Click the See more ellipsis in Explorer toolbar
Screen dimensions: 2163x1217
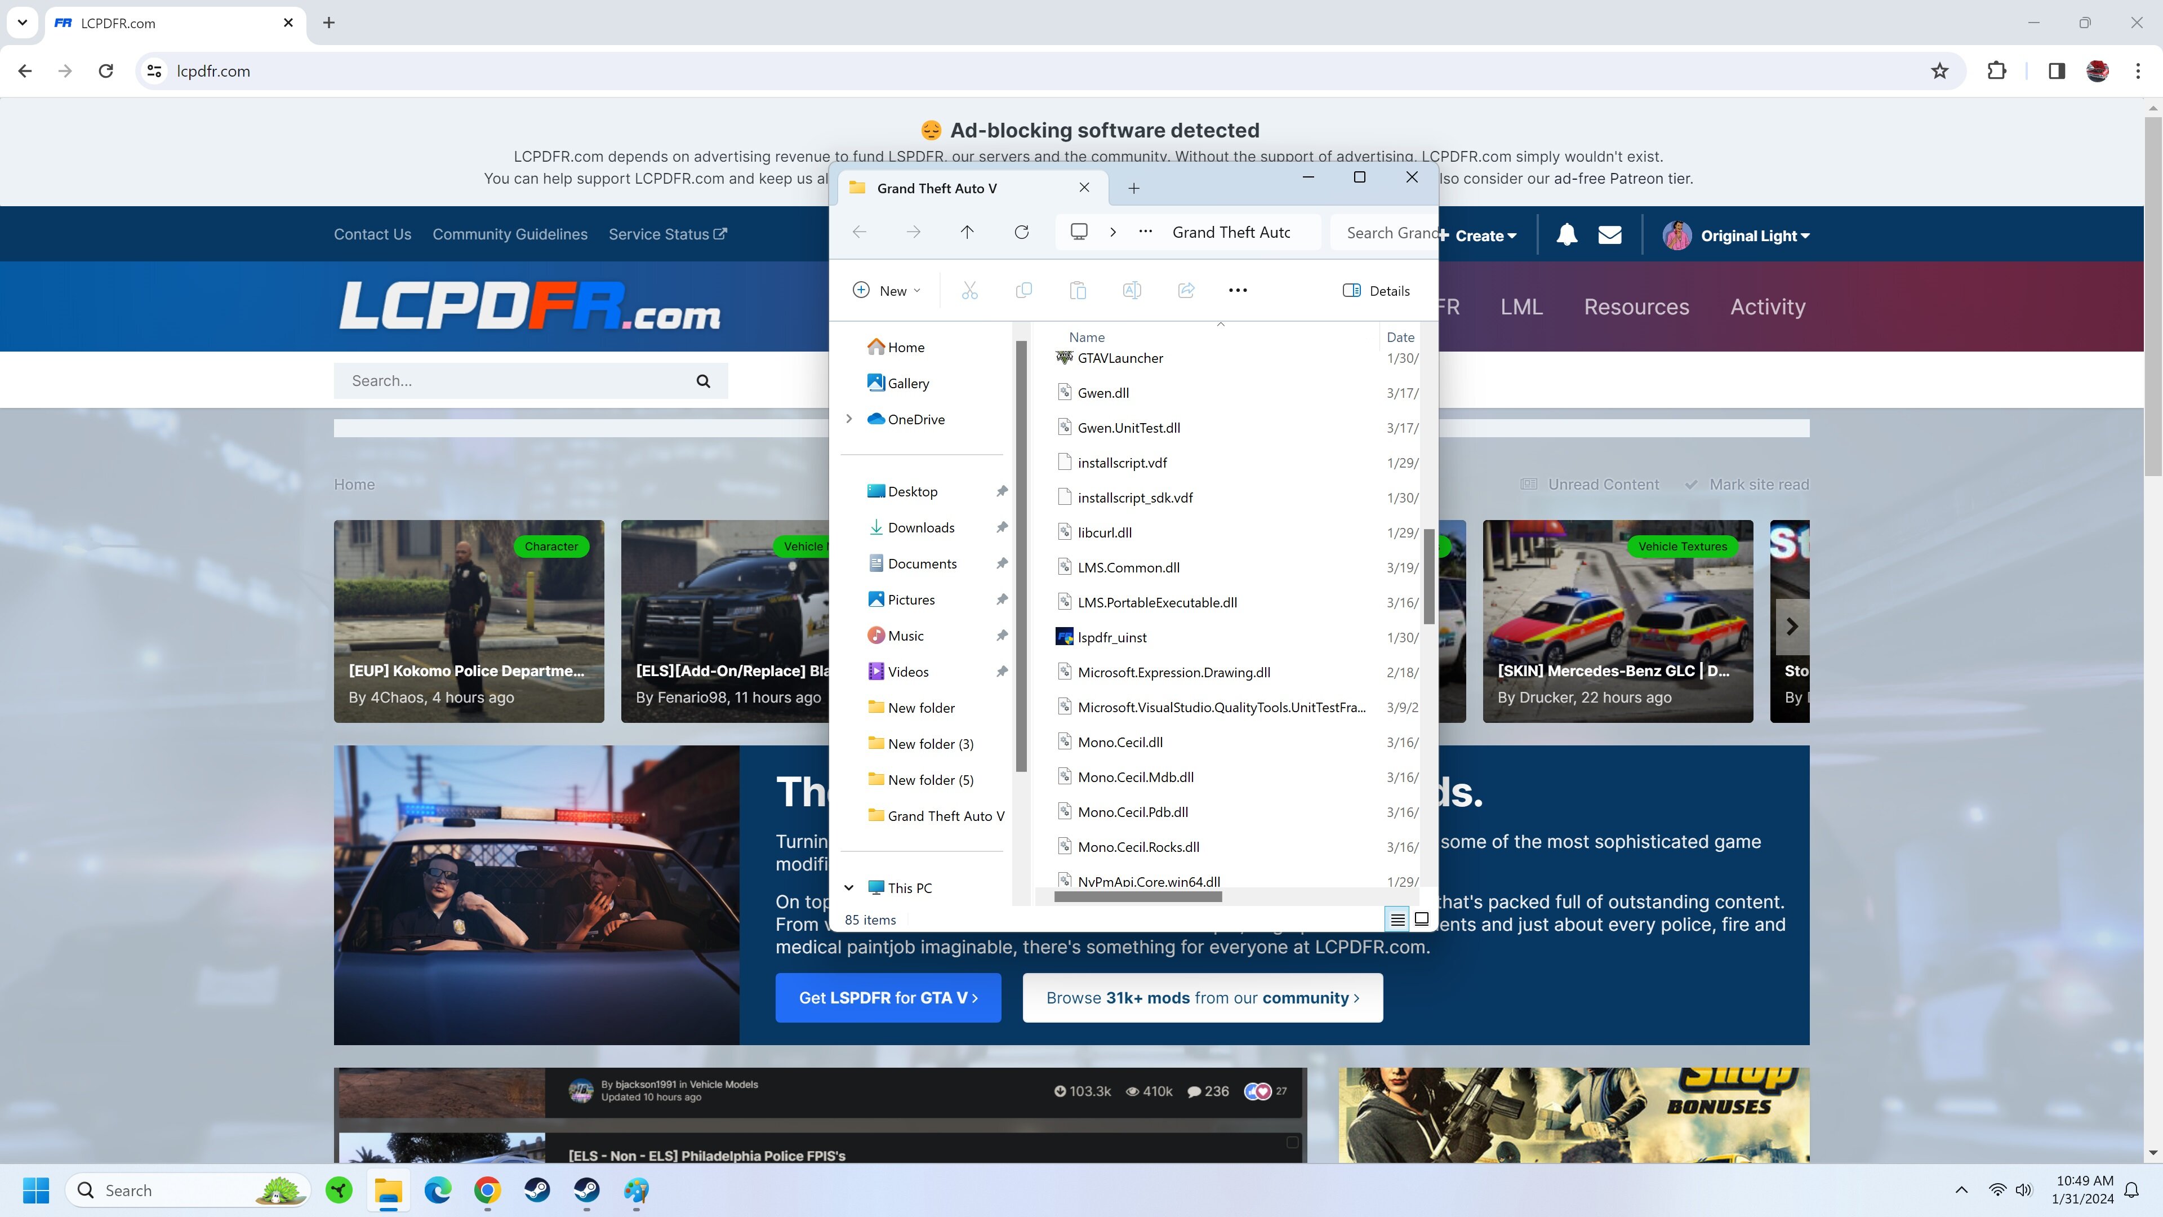point(1238,291)
